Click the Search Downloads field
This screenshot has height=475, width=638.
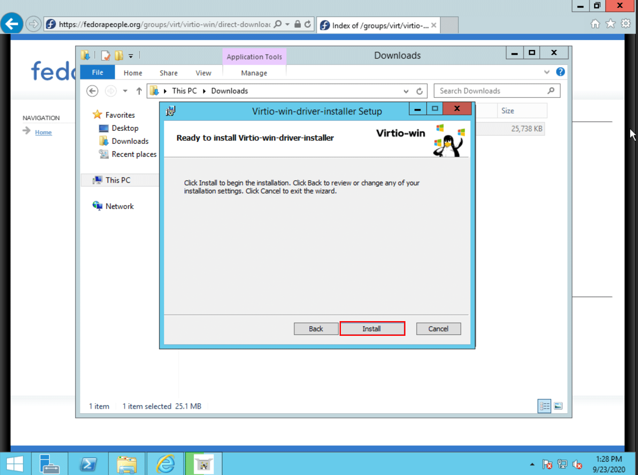coord(497,91)
